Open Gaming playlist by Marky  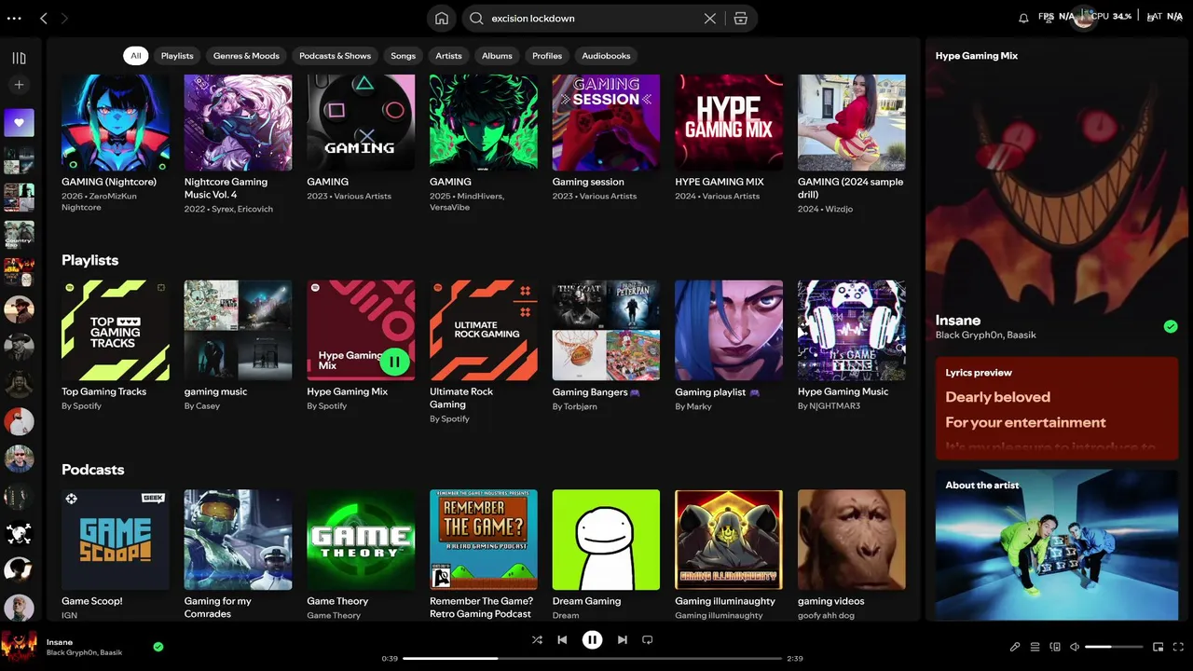[729, 330]
